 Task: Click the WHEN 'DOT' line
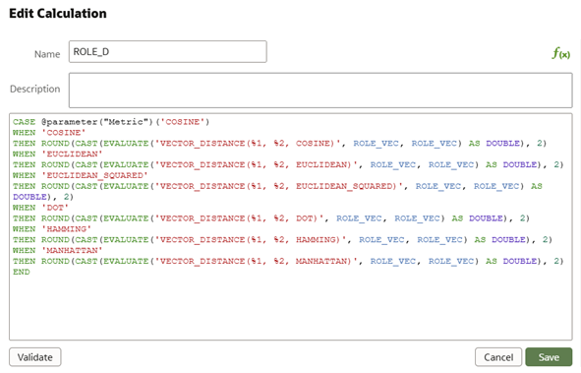click(40, 208)
